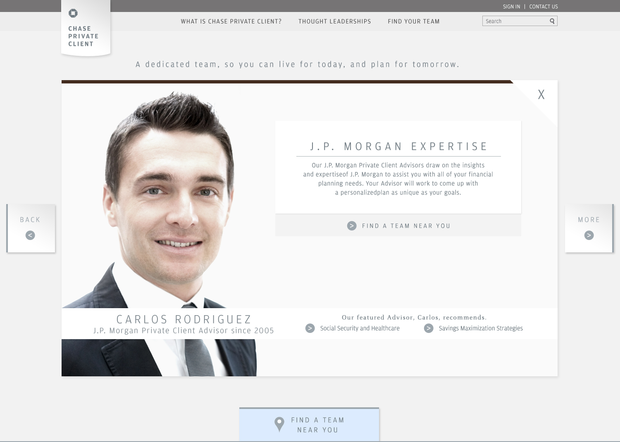Open Find Your Team menu item
Viewport: 620px width, 442px height.
coord(414,21)
